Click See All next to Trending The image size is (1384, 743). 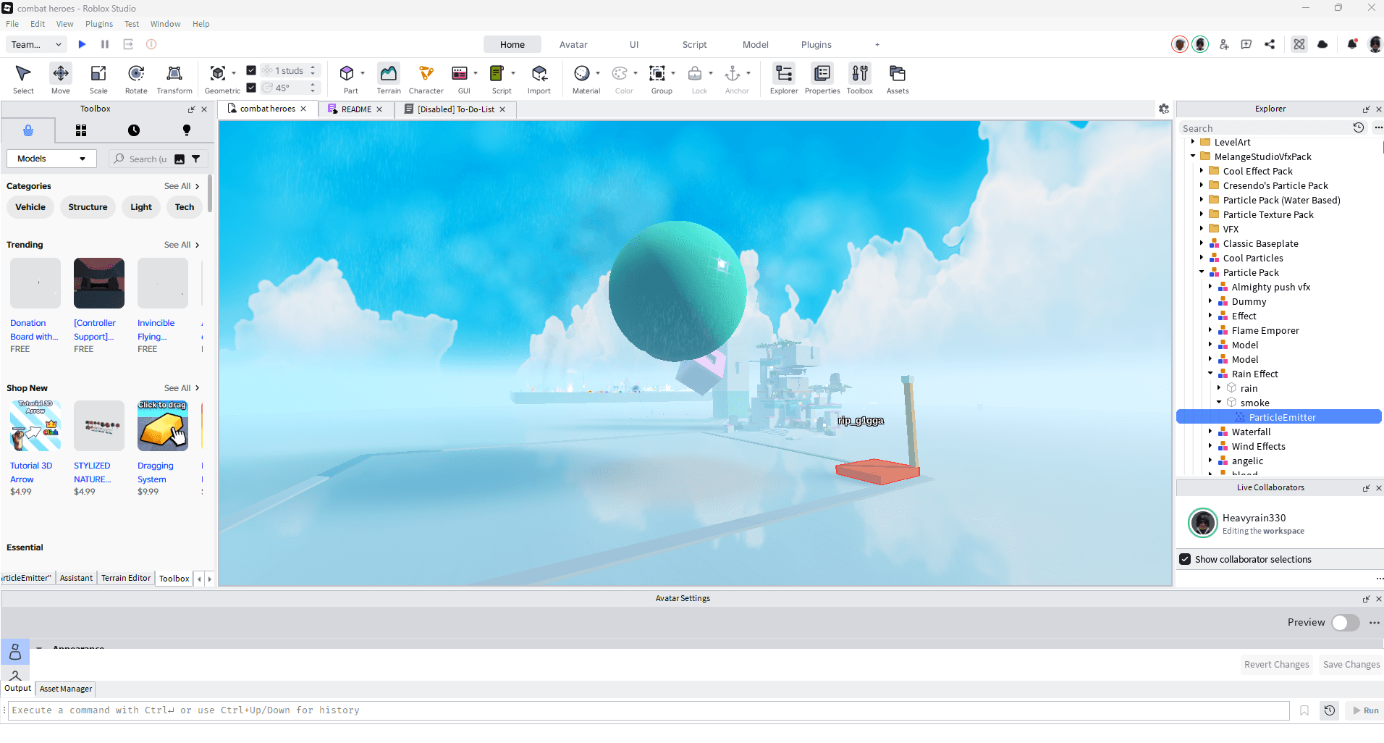[x=182, y=245]
